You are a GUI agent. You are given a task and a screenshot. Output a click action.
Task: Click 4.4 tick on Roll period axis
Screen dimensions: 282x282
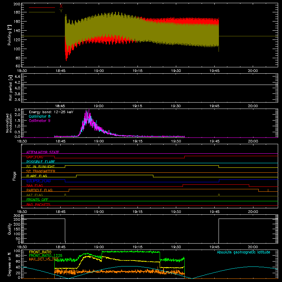tap(17, 76)
